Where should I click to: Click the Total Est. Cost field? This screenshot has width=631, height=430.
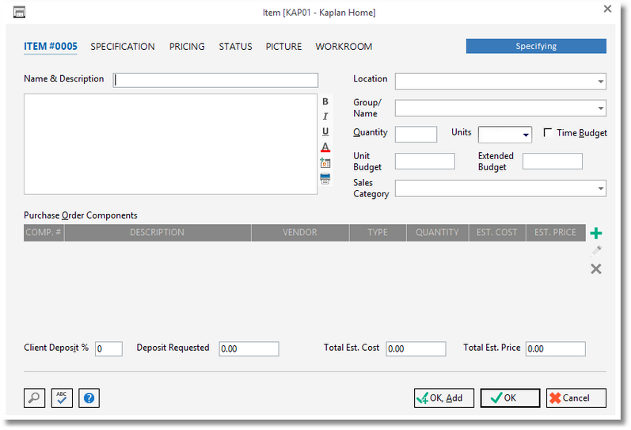(416, 348)
